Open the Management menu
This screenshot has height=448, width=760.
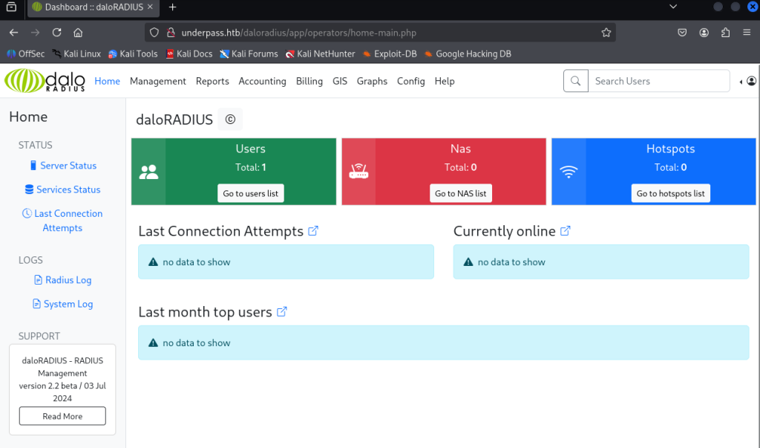pyautogui.click(x=157, y=81)
